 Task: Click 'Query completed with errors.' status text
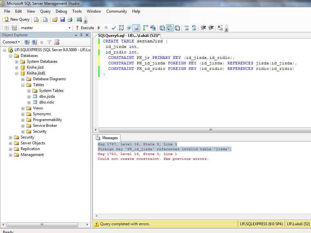click(125, 224)
